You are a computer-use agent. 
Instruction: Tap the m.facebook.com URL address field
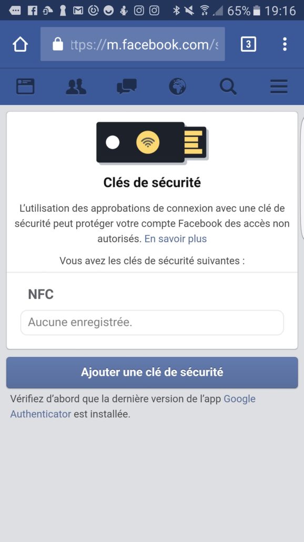click(133, 44)
